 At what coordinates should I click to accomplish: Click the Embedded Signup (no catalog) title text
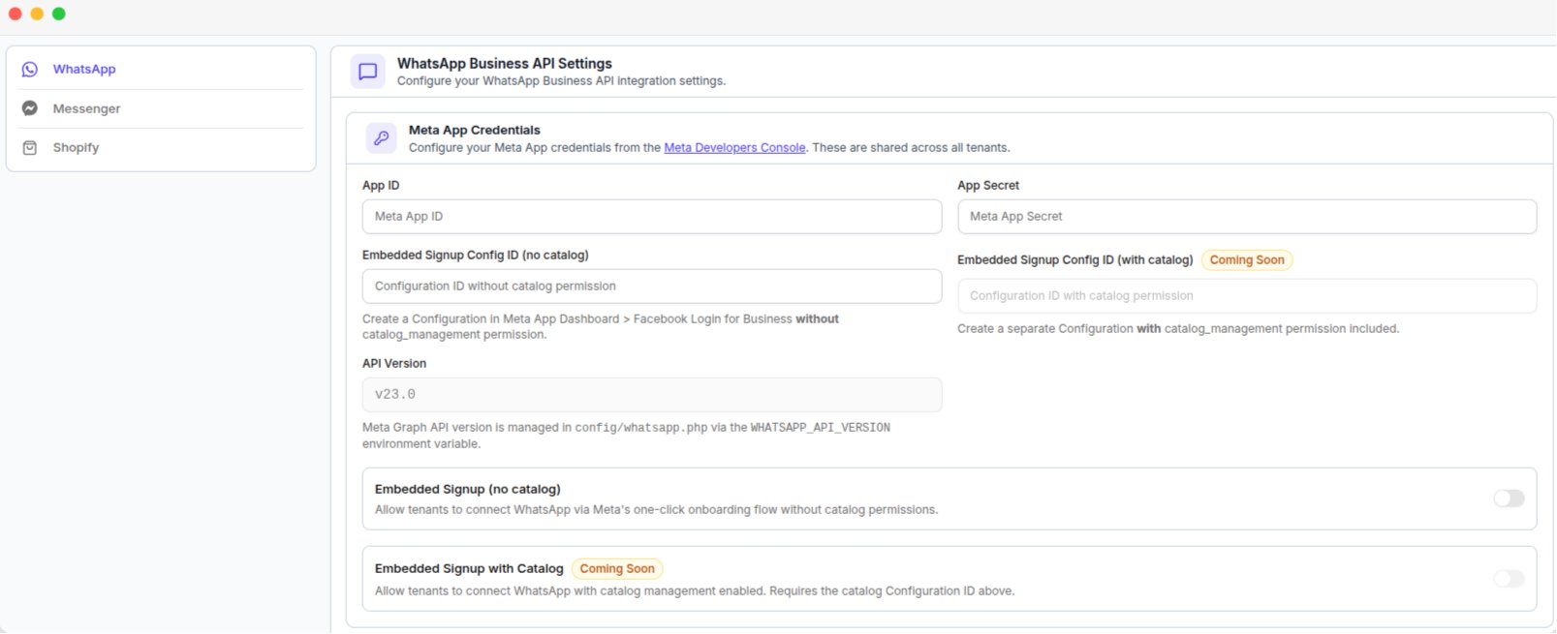[x=468, y=490]
